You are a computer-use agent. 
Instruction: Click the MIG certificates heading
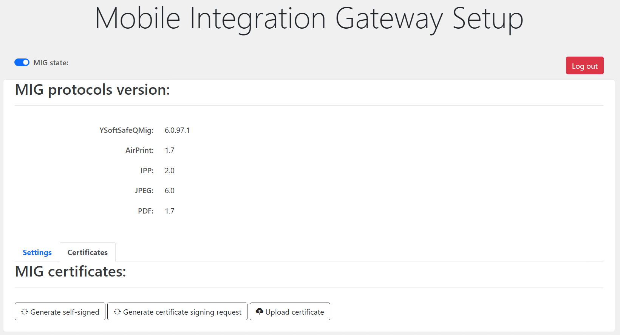coord(71,272)
